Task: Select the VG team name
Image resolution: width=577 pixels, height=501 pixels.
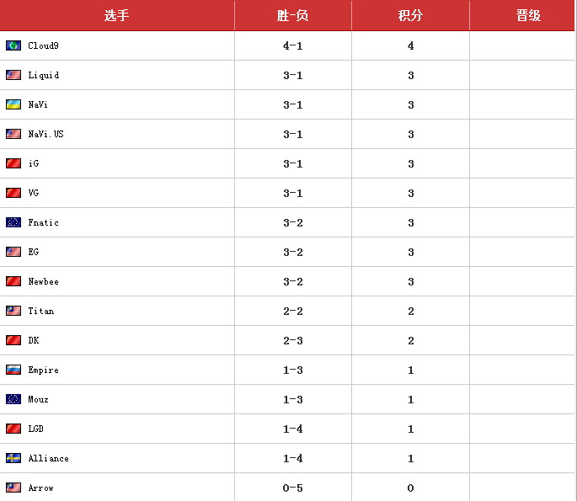Action: [34, 193]
